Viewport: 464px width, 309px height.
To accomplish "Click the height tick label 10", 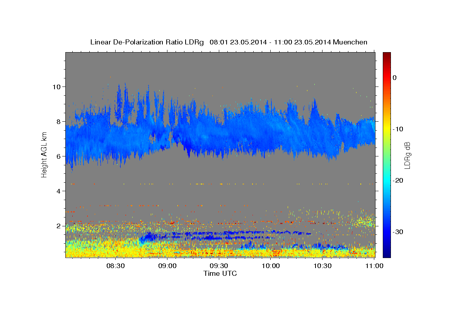I will [x=56, y=87].
